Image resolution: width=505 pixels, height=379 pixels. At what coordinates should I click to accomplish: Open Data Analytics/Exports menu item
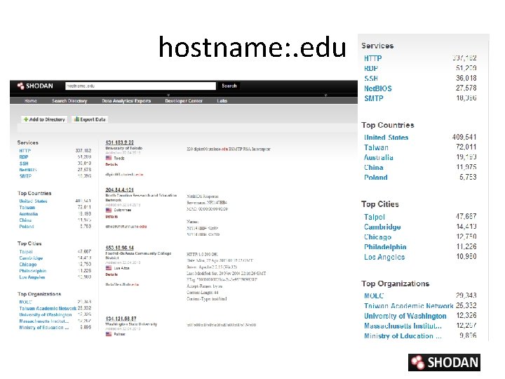tap(126, 100)
